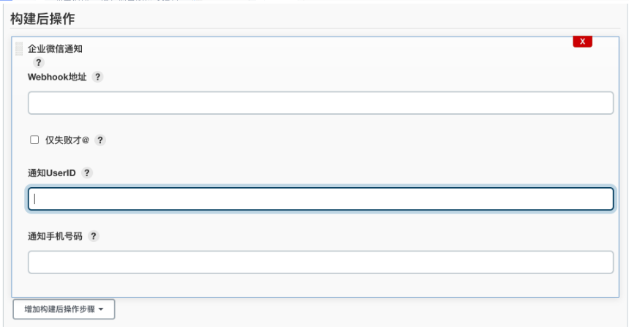Screen dimensions: 629x329
Task: Open help for 通知手机号码 field
Action: 94,236
